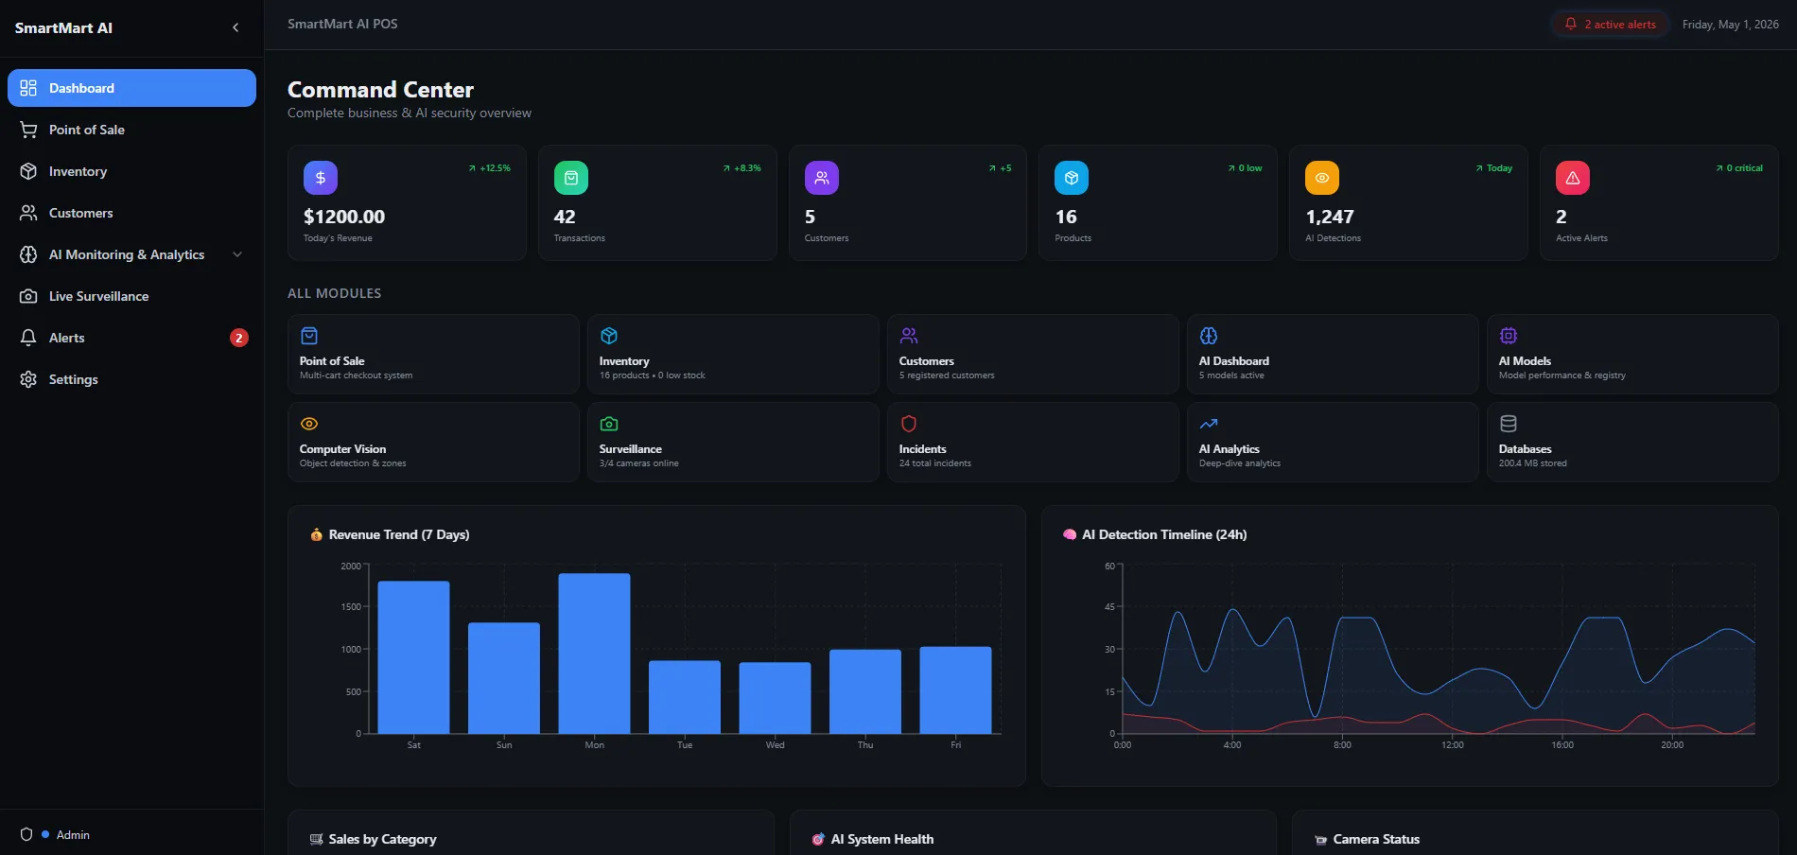Open the AI Analytics module card

1333,442
